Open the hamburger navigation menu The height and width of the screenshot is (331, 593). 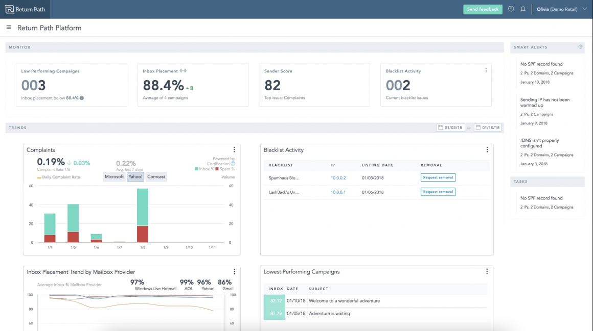(9, 28)
